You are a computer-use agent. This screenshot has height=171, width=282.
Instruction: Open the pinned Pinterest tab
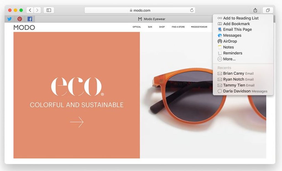20,19
